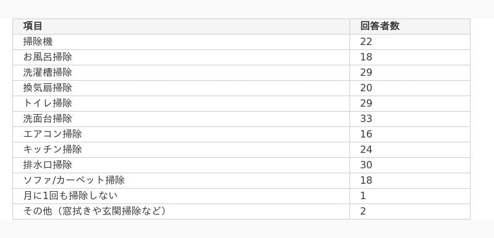The image size is (494, 238).
Task: Select the その他（窓拭きや玄関掃除など）cell
Action: [181, 211]
